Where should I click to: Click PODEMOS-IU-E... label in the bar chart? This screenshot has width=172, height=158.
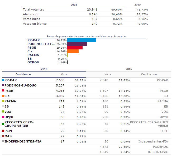(41, 44)
